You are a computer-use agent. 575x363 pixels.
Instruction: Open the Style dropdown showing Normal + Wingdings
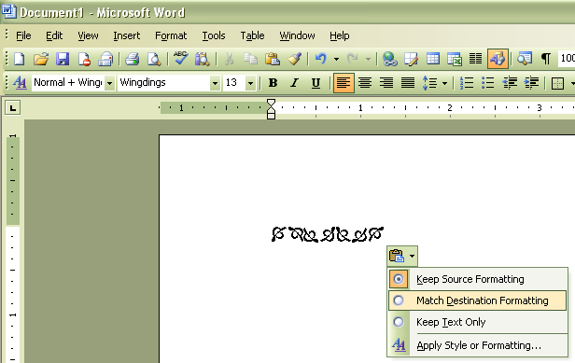pyautogui.click(x=109, y=83)
